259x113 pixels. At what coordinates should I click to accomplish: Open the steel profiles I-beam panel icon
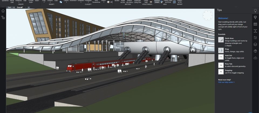[255, 31]
